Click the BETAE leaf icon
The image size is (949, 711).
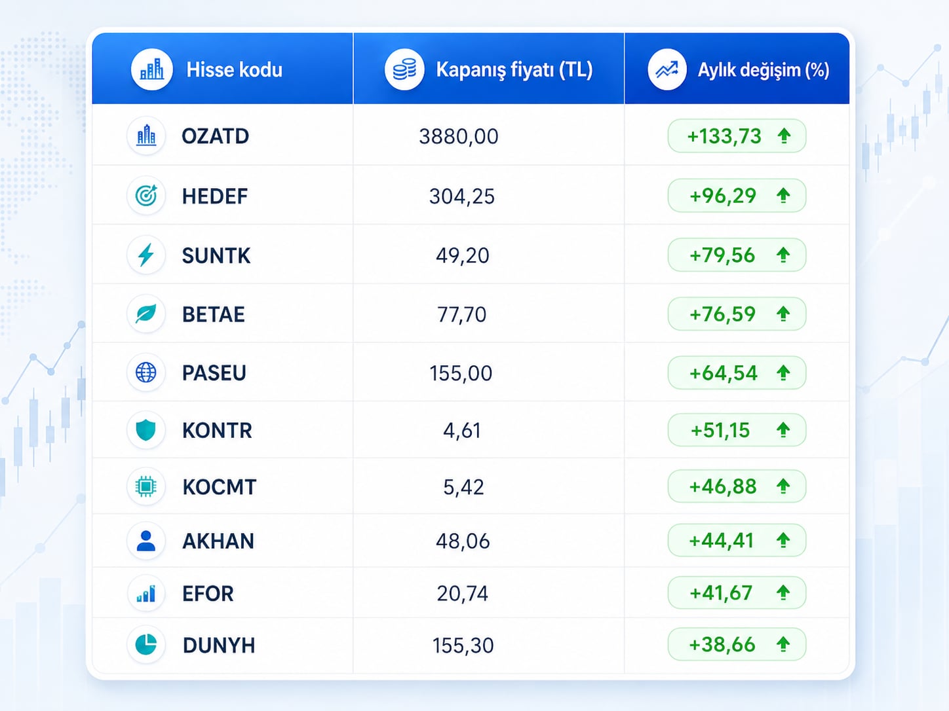145,314
